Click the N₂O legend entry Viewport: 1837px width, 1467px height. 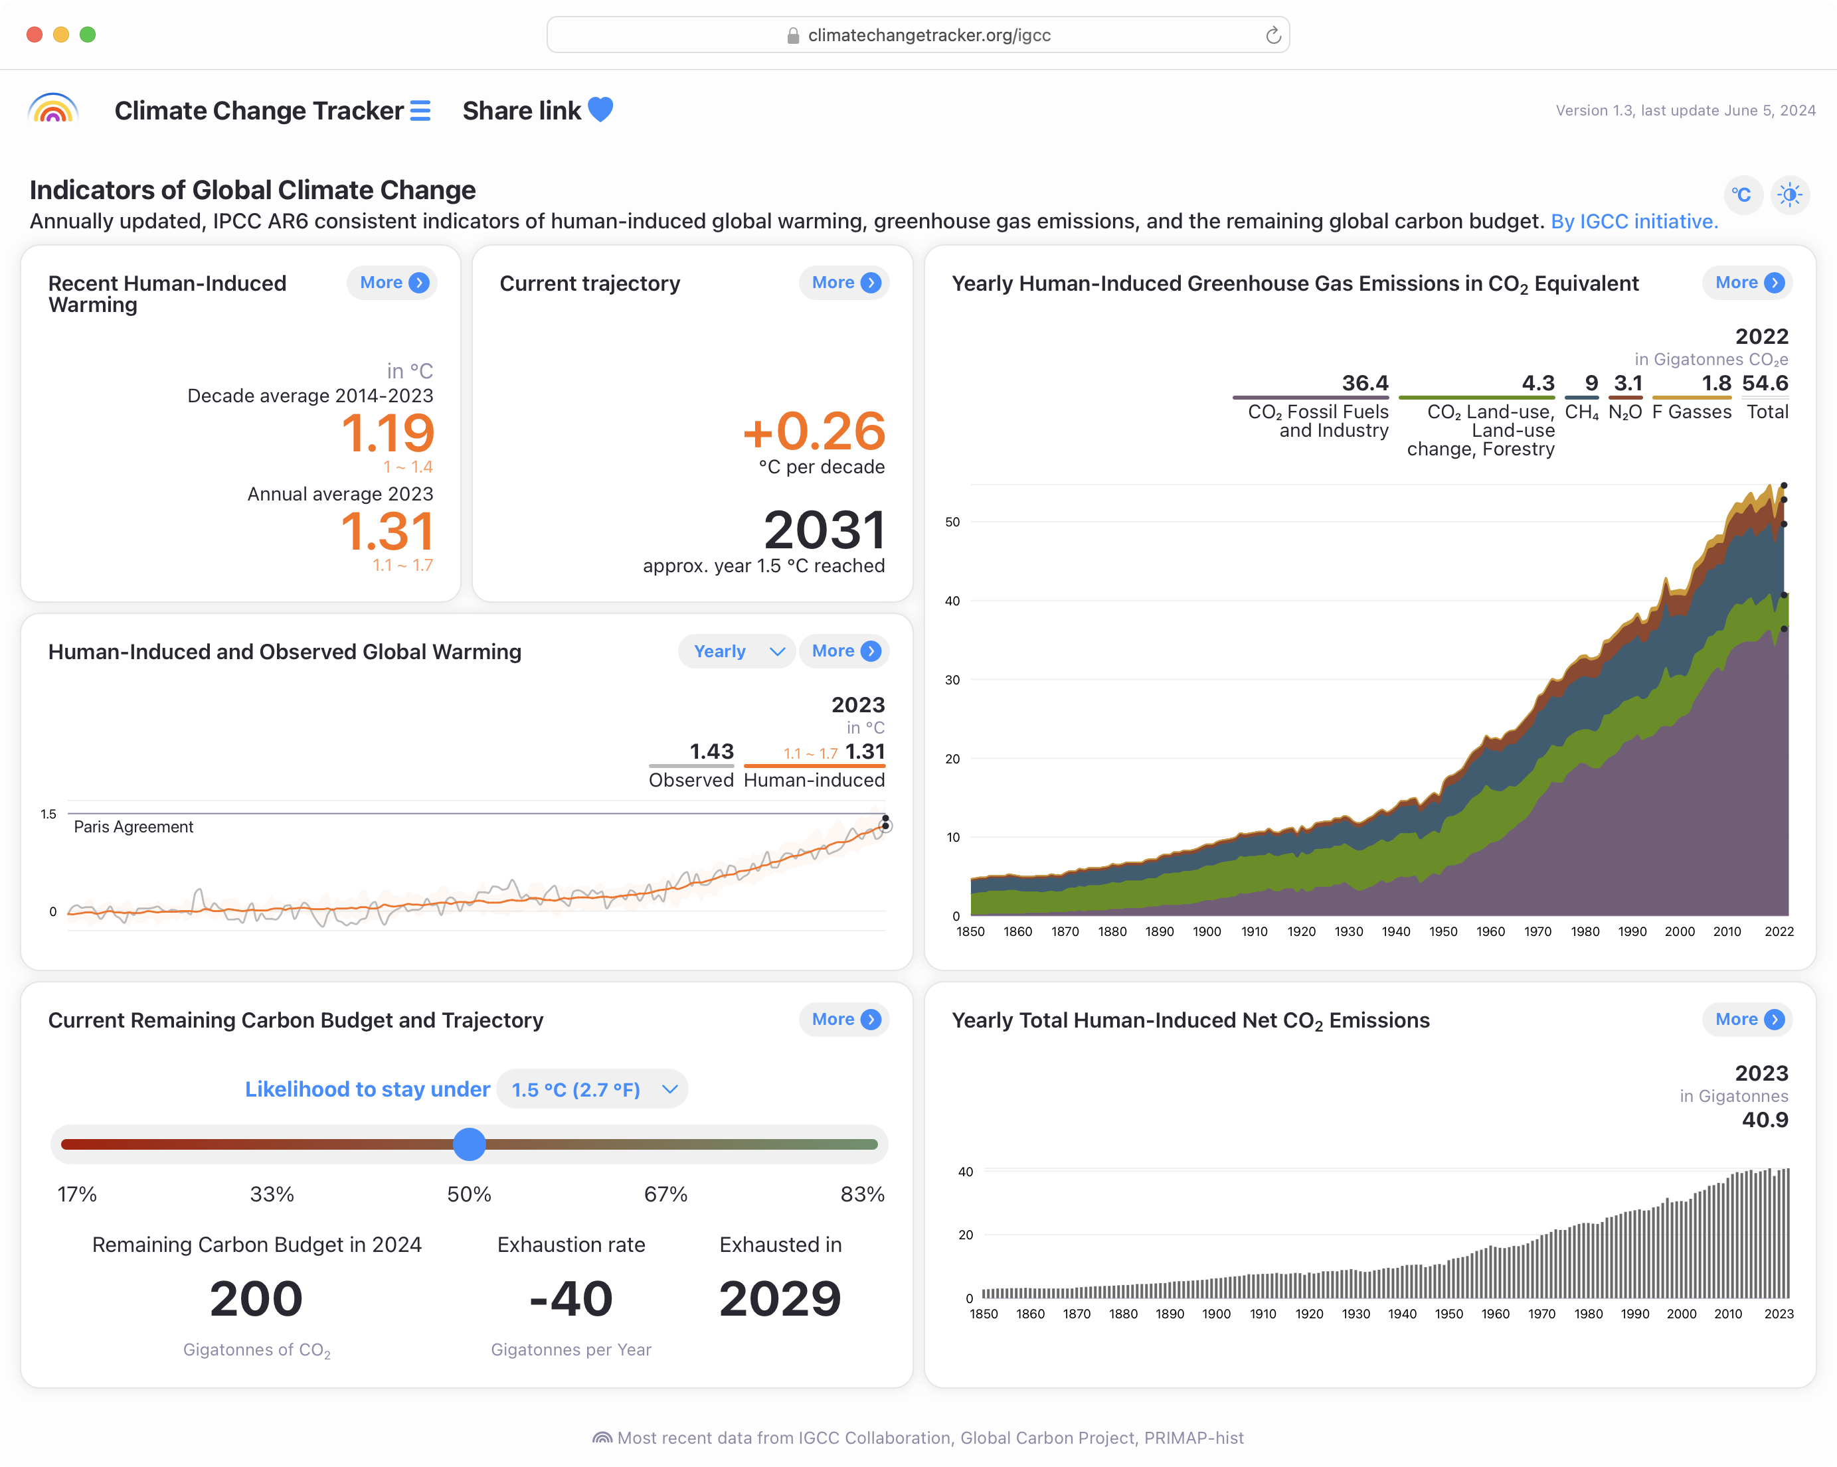(x=1626, y=397)
